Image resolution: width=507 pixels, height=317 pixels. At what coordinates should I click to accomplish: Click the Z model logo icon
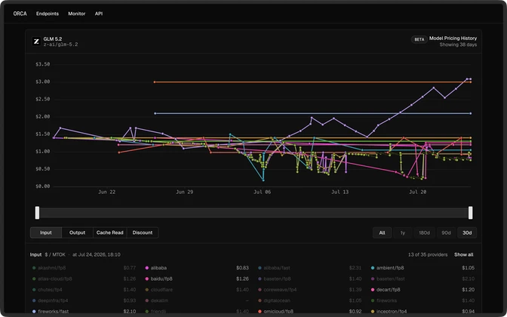coord(36,42)
